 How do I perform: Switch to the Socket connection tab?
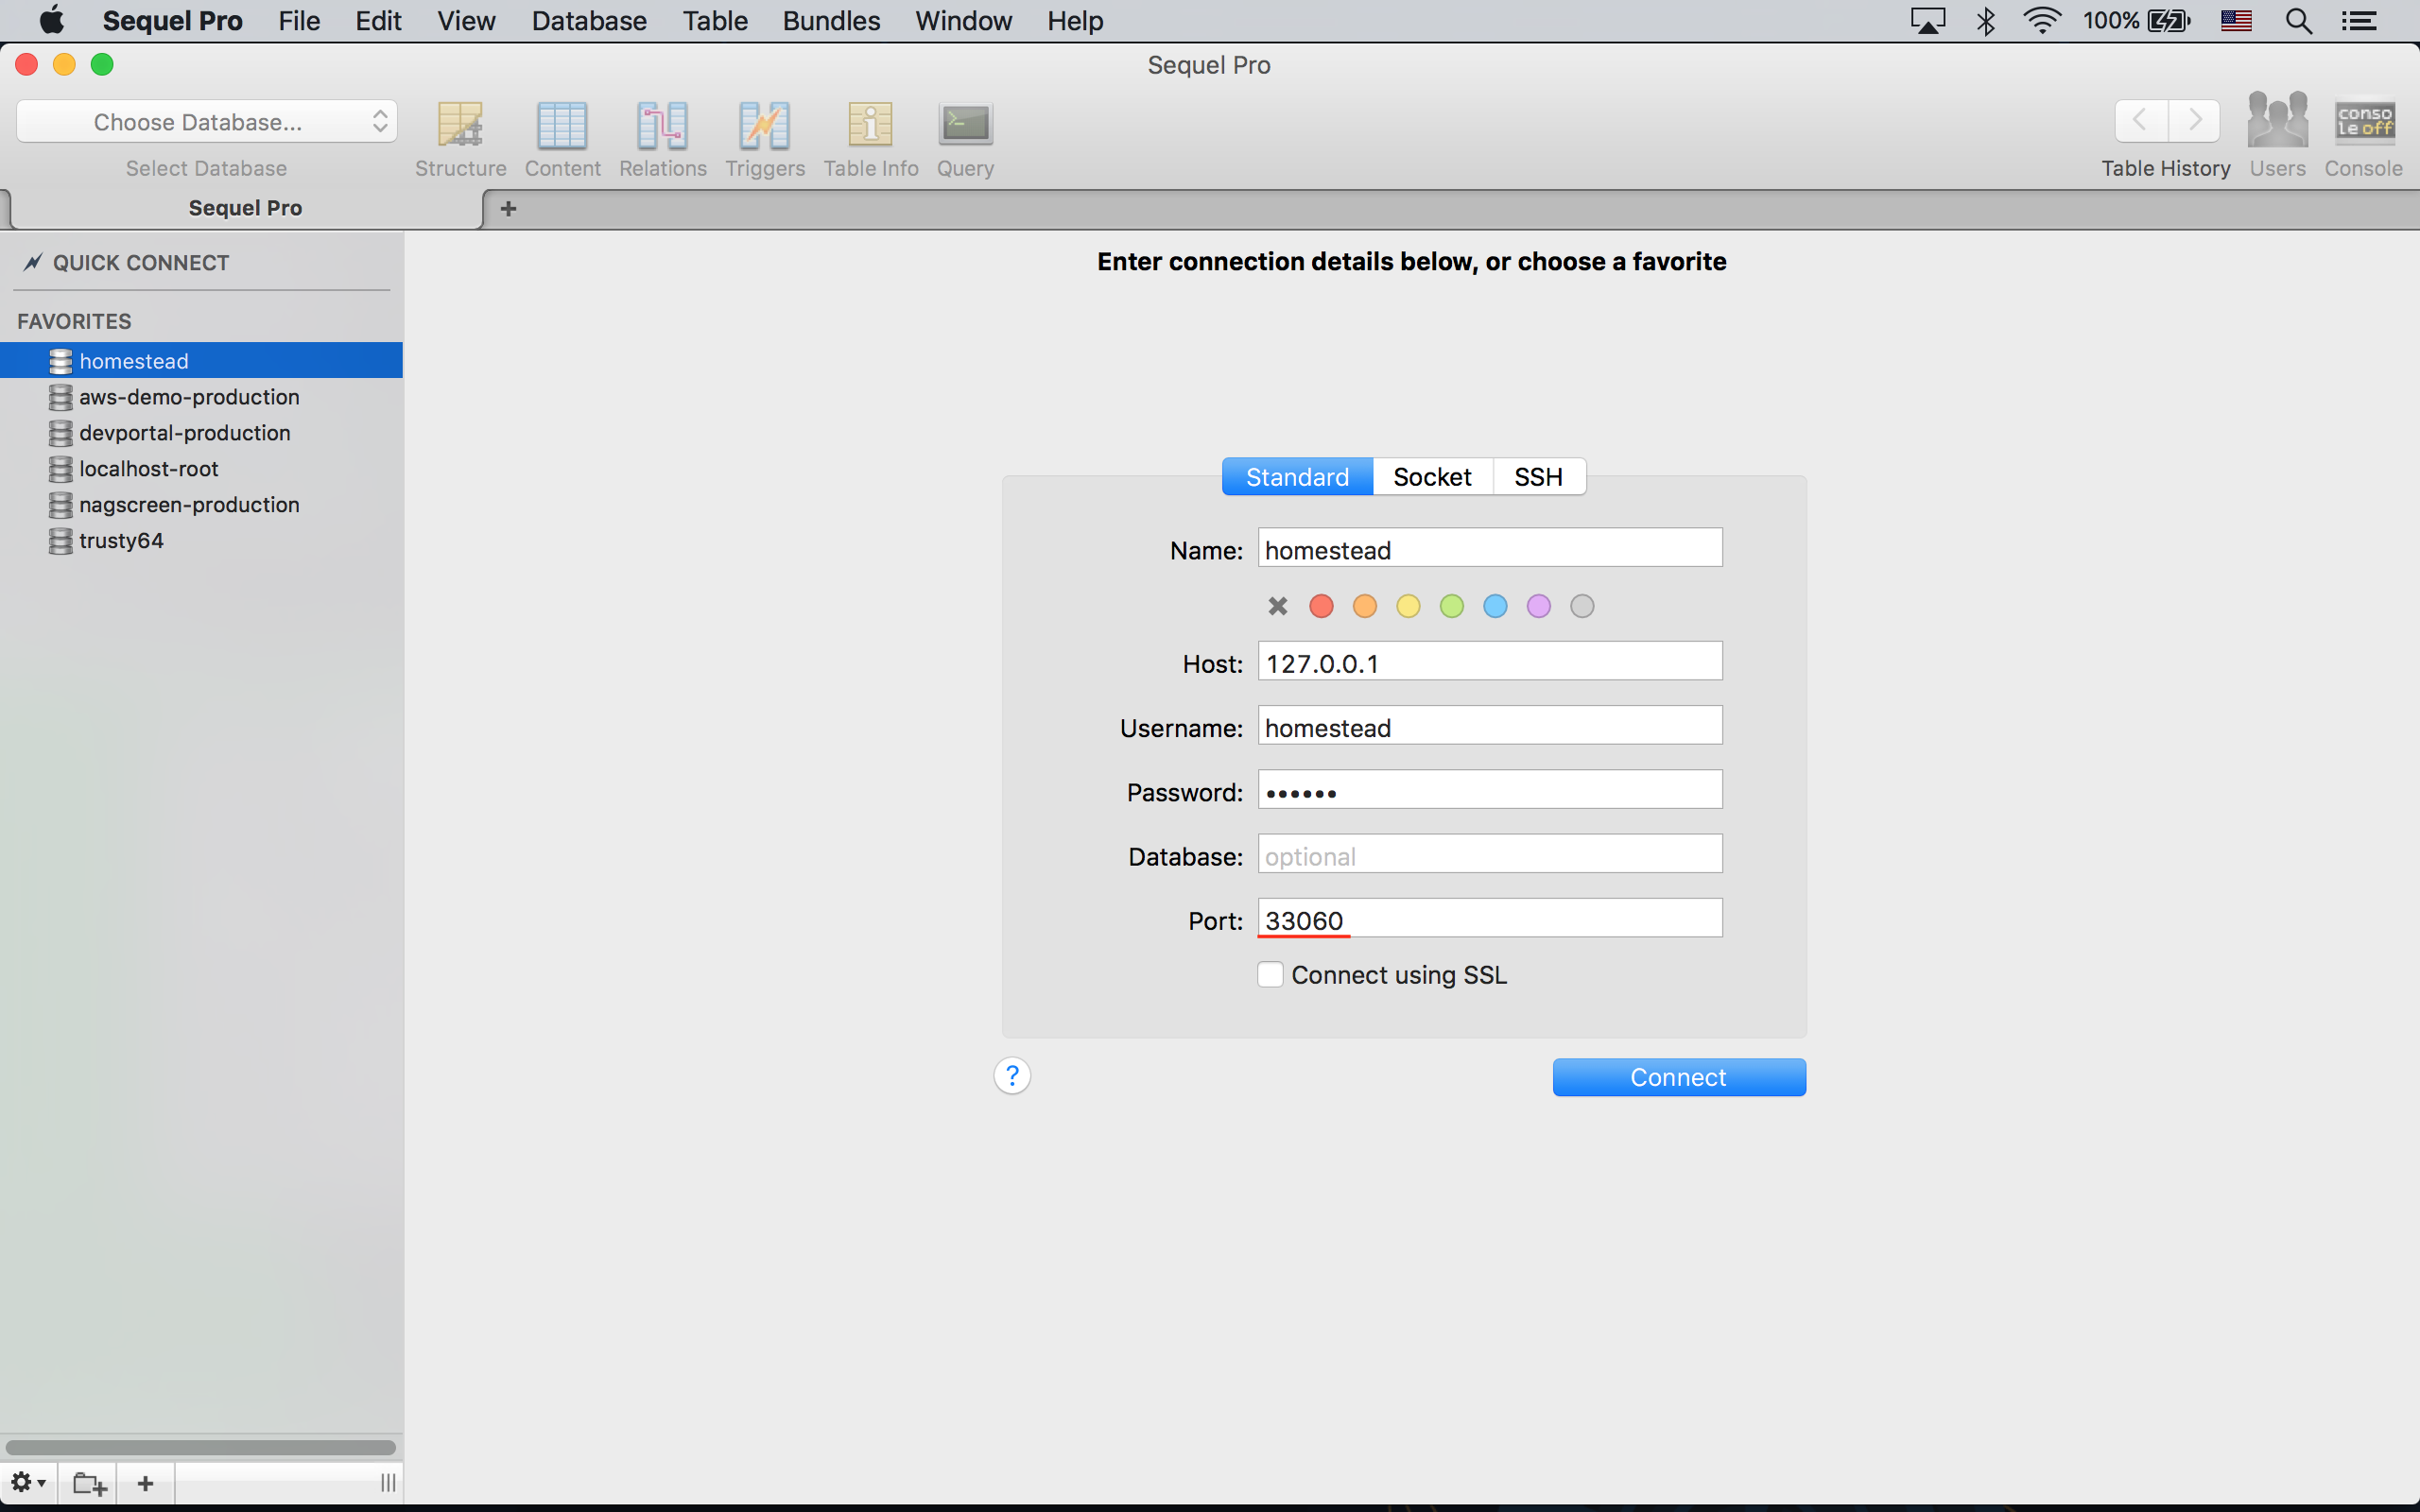click(x=1432, y=477)
